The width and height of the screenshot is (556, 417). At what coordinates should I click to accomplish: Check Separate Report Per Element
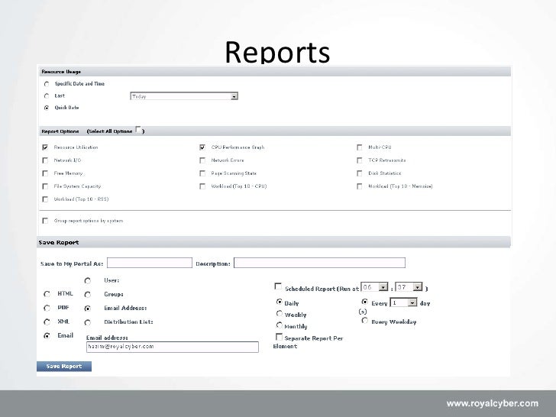click(x=279, y=337)
